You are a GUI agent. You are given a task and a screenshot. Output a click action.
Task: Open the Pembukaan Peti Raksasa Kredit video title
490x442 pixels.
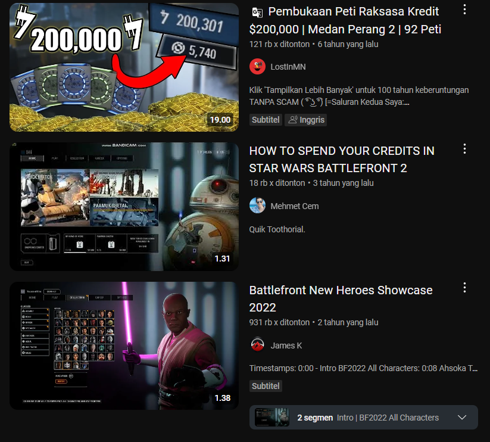click(x=345, y=20)
